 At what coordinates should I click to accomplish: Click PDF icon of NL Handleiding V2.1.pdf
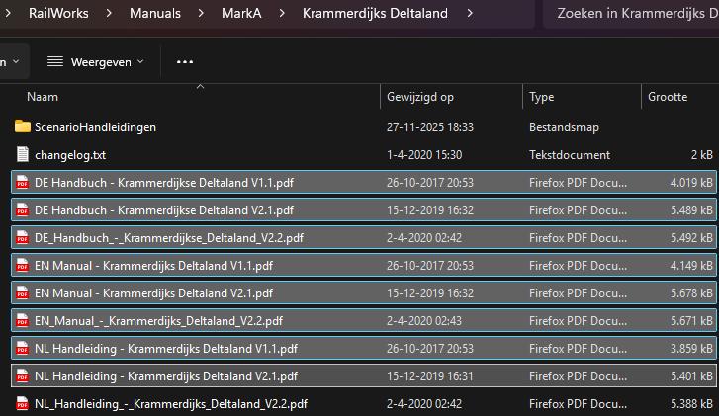[x=22, y=375]
